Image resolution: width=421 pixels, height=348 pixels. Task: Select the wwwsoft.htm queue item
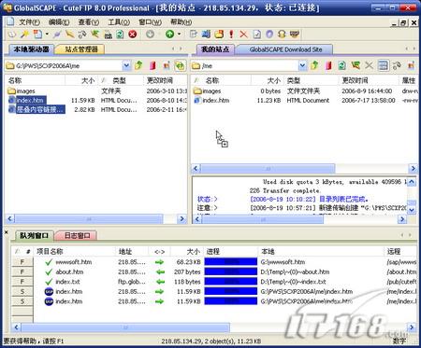click(74, 262)
